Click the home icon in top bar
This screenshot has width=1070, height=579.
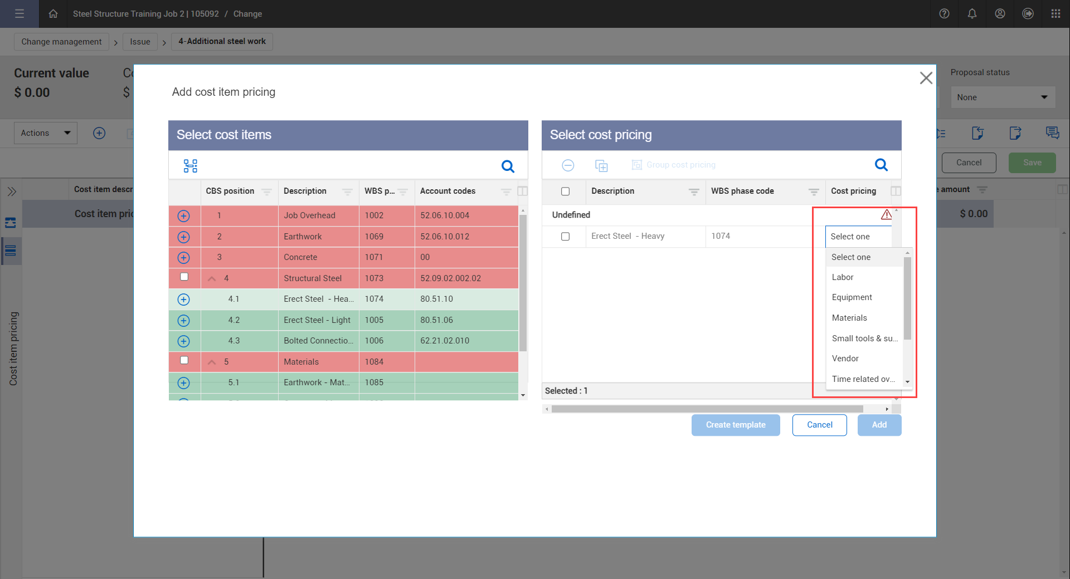click(53, 14)
